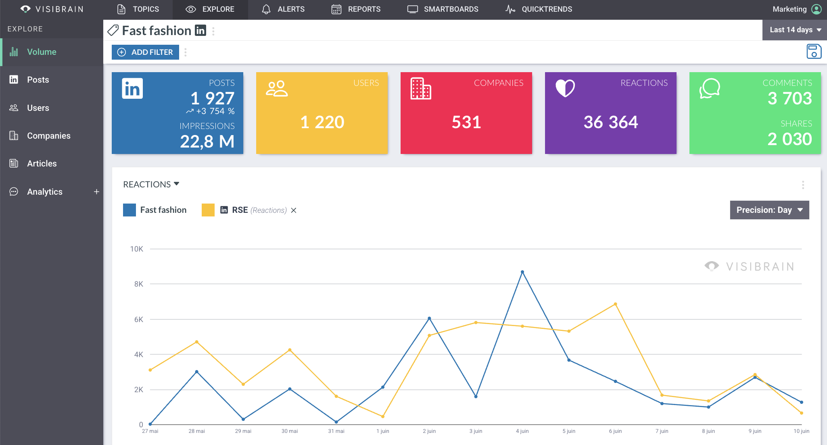Click the +3 754 % trend value
The height and width of the screenshot is (445, 827).
pos(215,111)
